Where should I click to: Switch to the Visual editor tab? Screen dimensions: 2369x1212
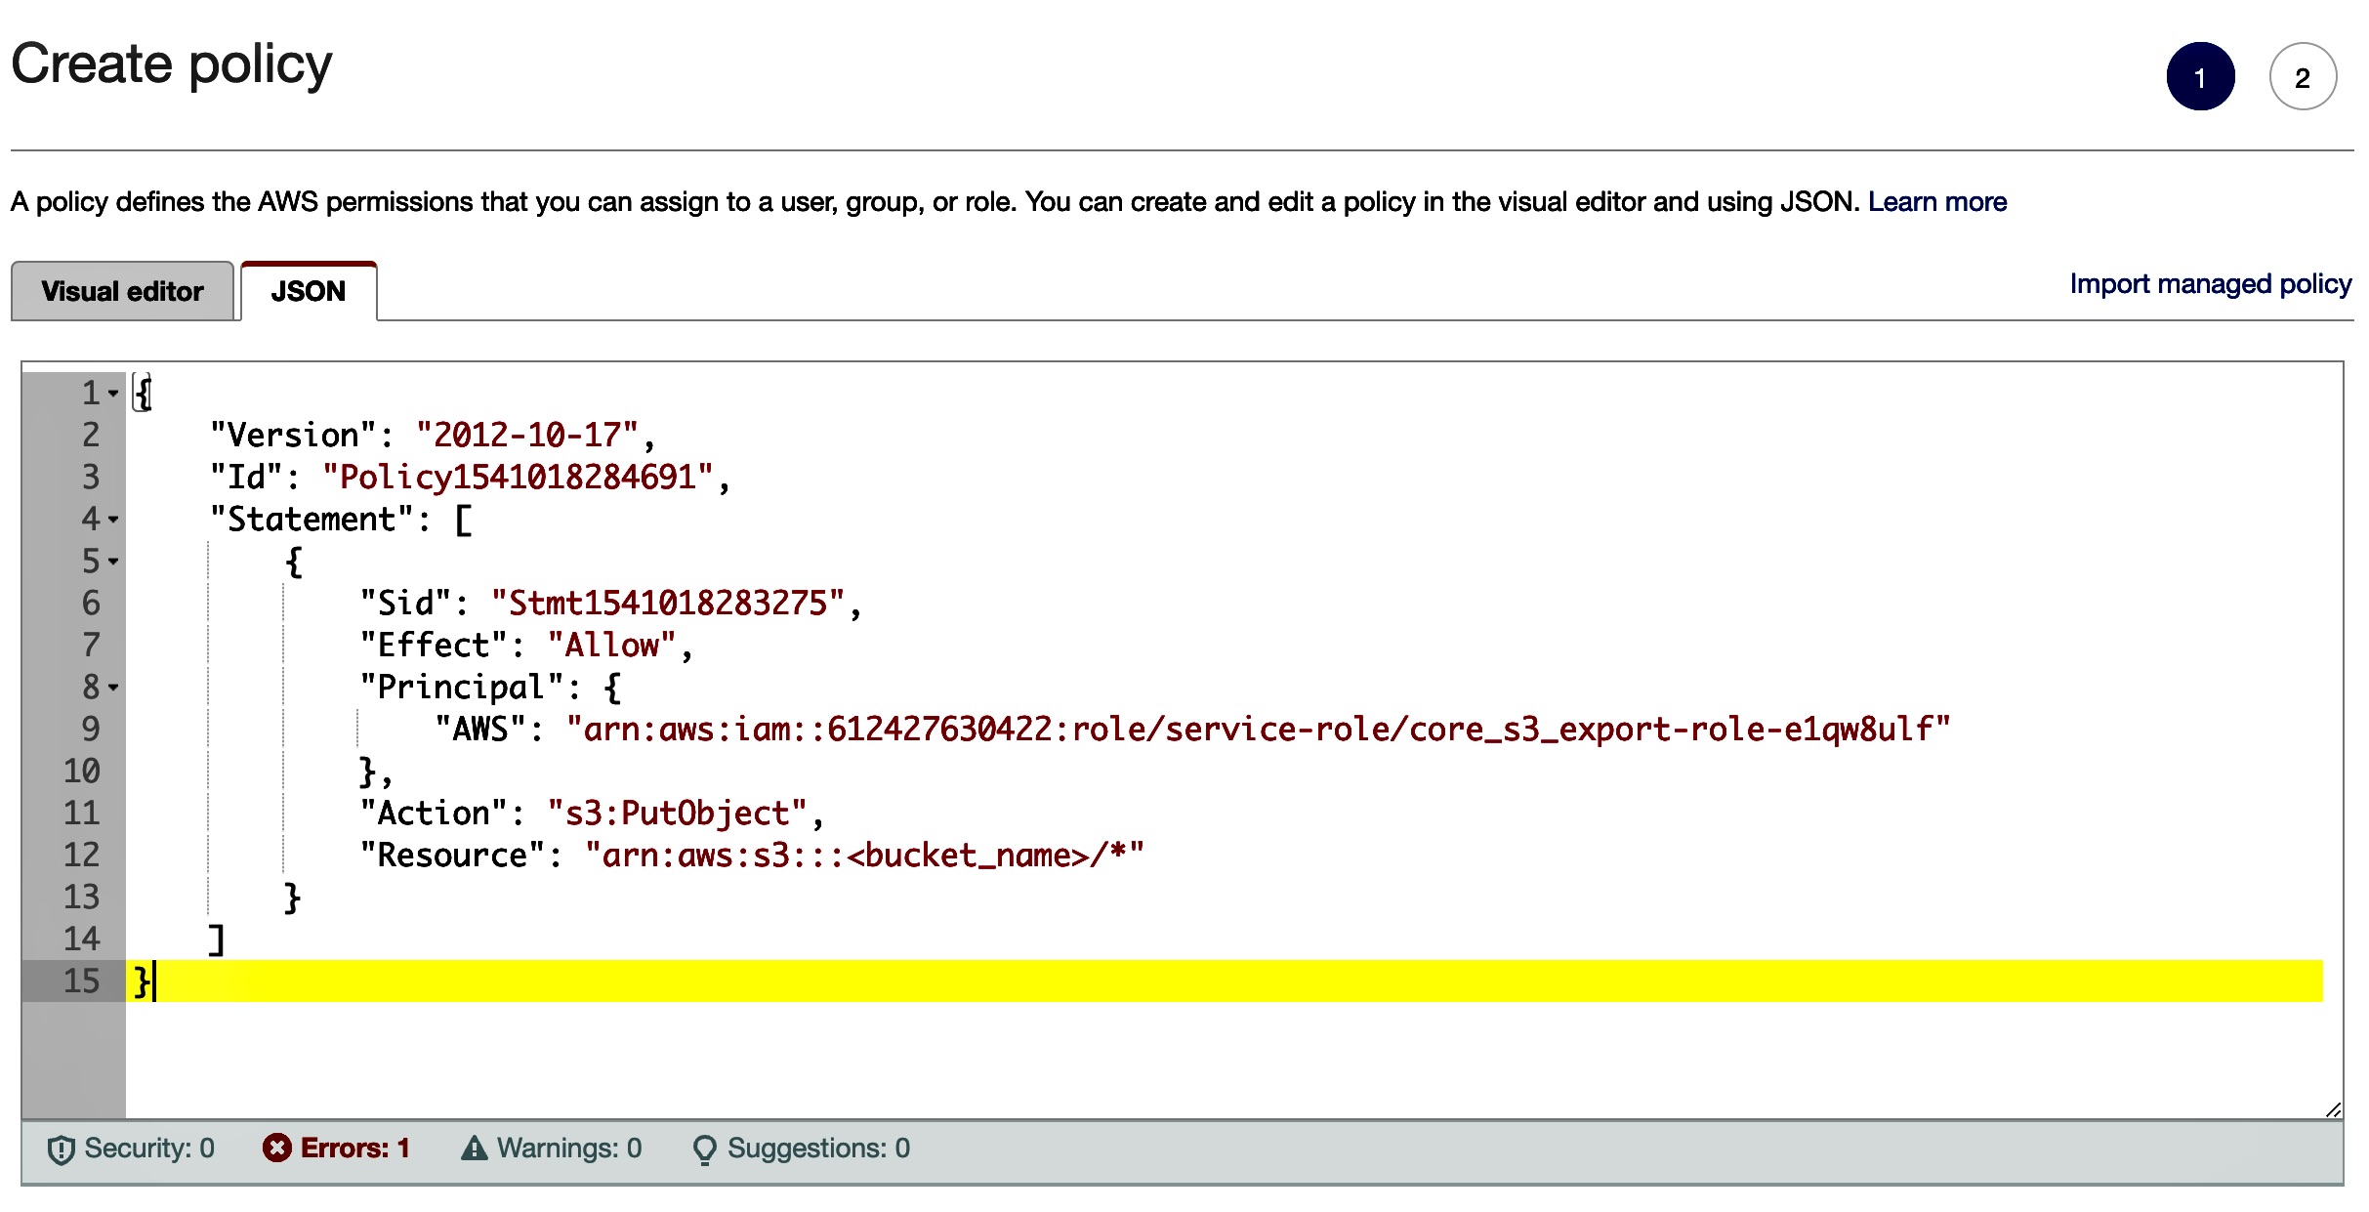point(122,291)
